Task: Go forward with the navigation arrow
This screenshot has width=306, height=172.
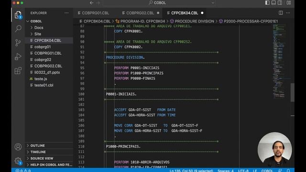Action: [98, 3]
